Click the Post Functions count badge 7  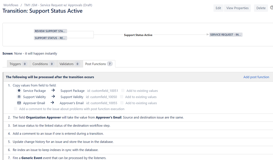tap(110, 64)
